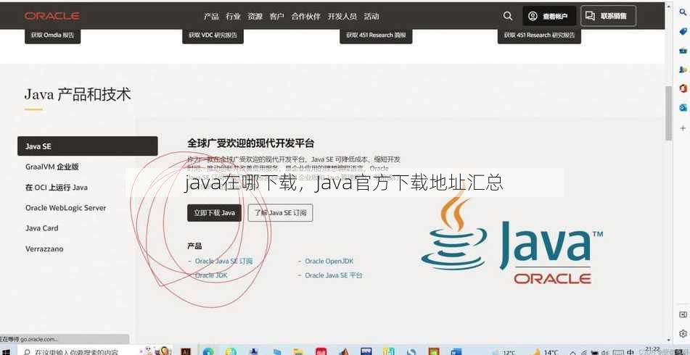
Task: Open the 产品 menu in navigation
Action: point(211,16)
